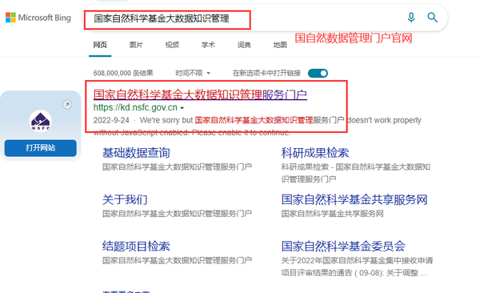This screenshot has width=480, height=293.
Task: Click the 关于2022年国家自然科学基金集中接收申请 description
Action: tap(357, 267)
